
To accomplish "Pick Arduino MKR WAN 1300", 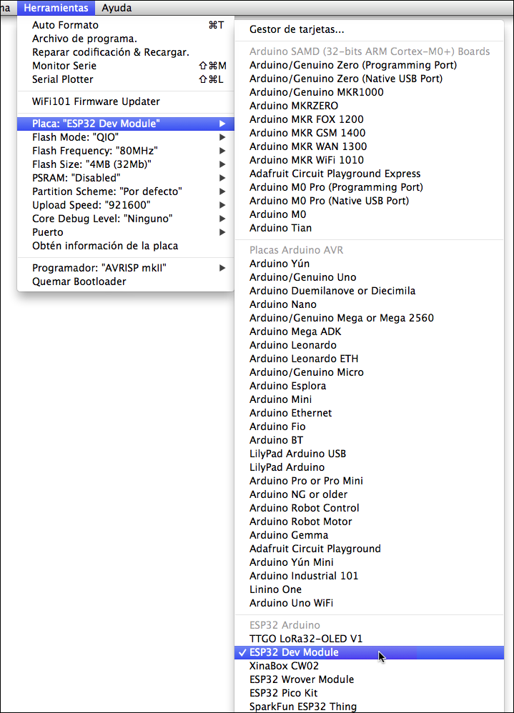I will pos(369,147).
